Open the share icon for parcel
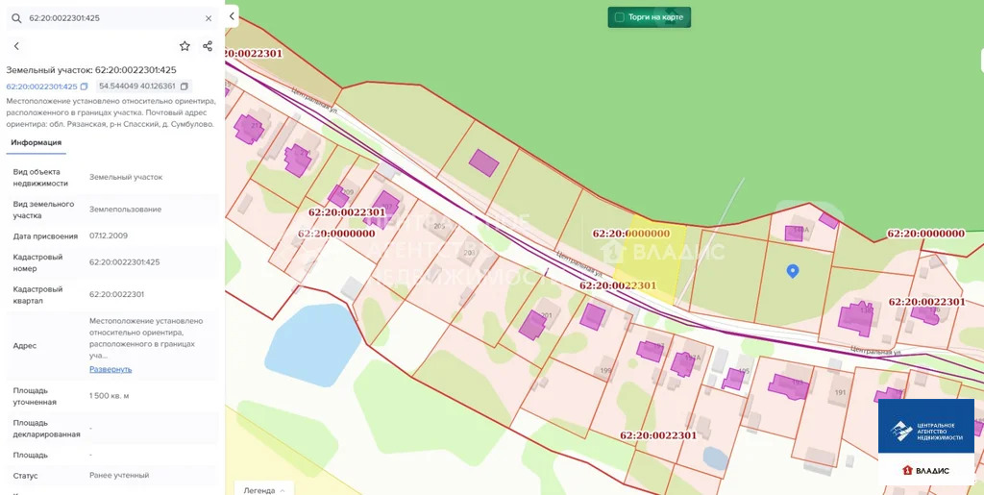This screenshot has width=984, height=495. (208, 46)
